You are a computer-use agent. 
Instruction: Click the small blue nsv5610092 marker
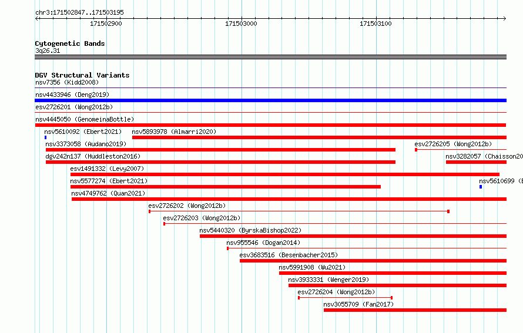[45, 137]
